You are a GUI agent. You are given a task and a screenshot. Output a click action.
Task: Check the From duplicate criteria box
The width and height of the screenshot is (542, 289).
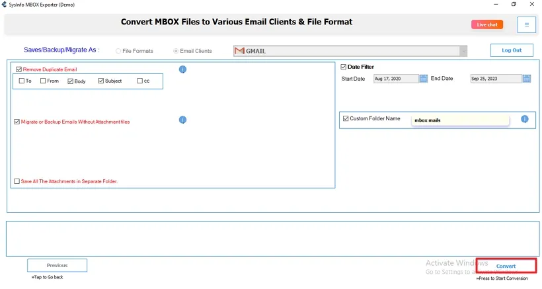click(x=43, y=81)
